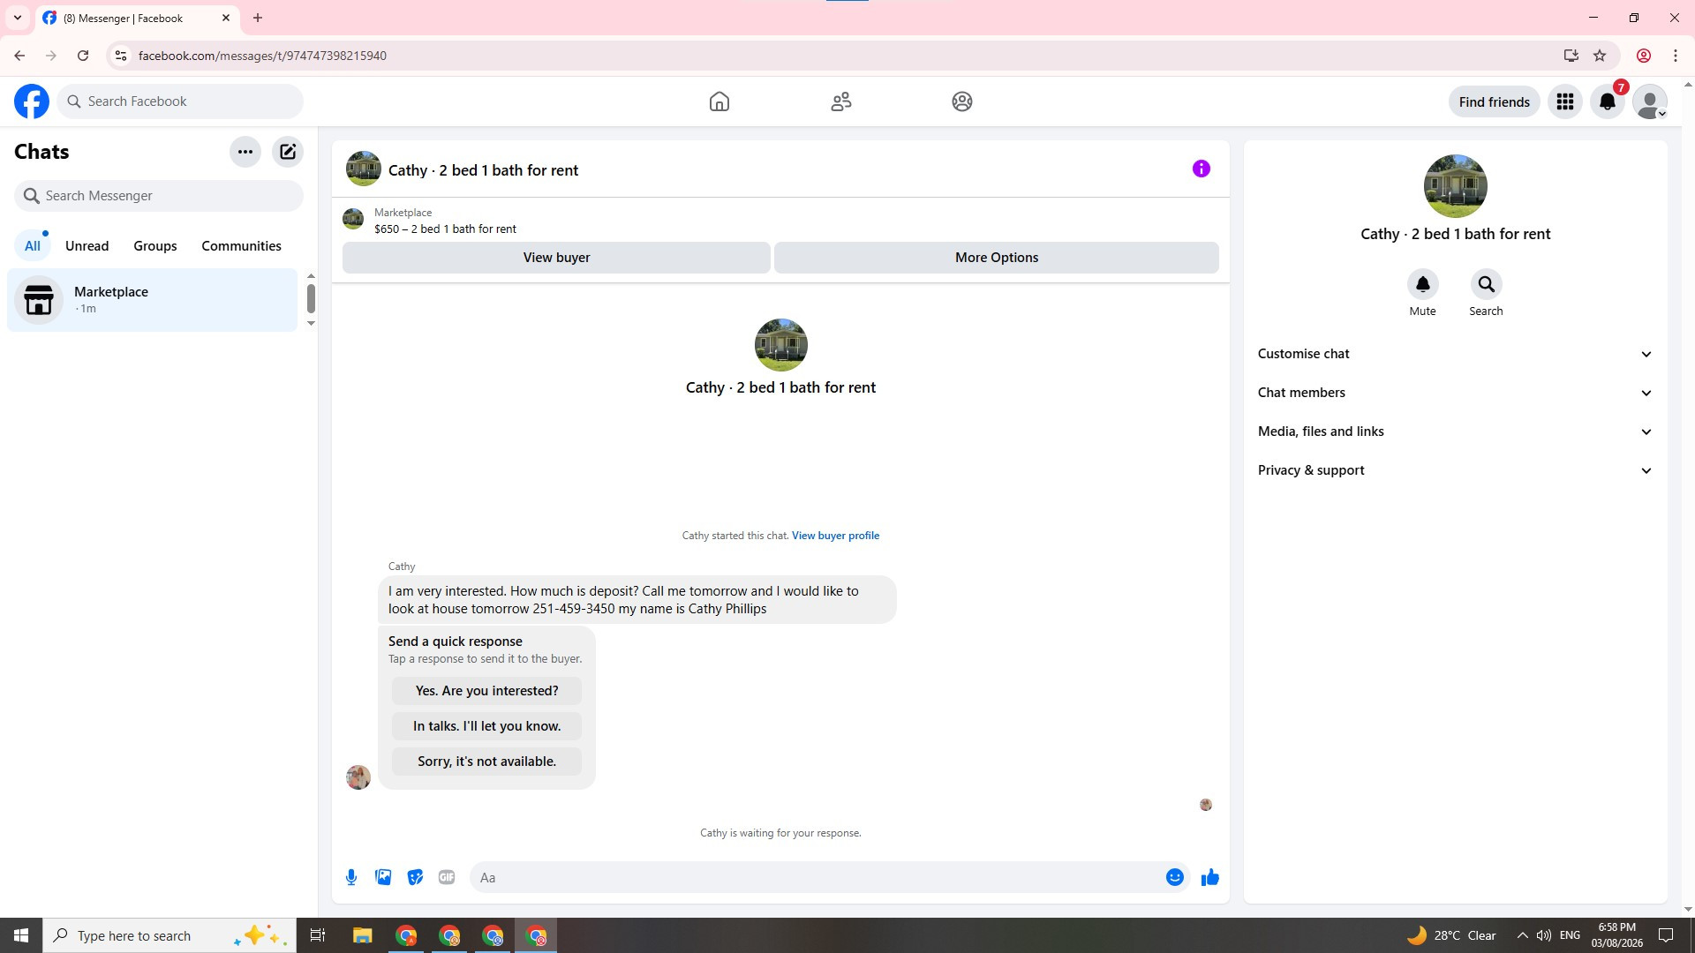Screen dimensions: 1695x953
Task: Switch to the Communities tab
Action: pos(241,246)
